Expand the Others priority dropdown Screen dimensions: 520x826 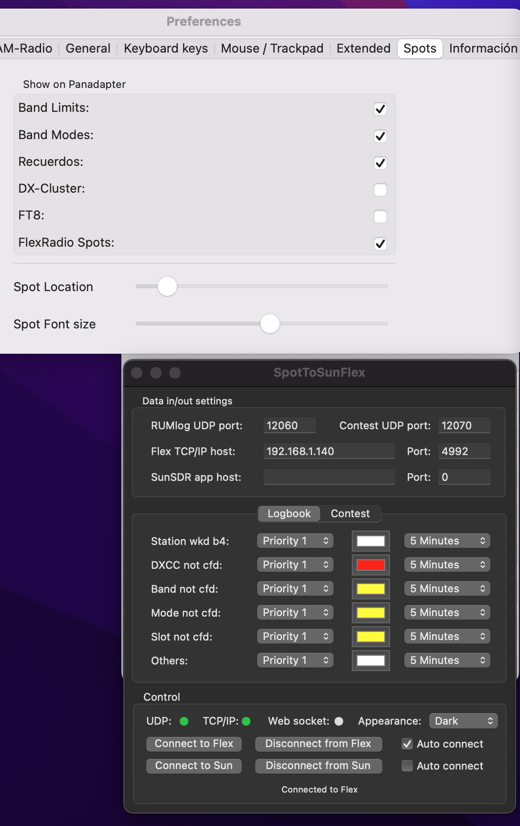(295, 660)
